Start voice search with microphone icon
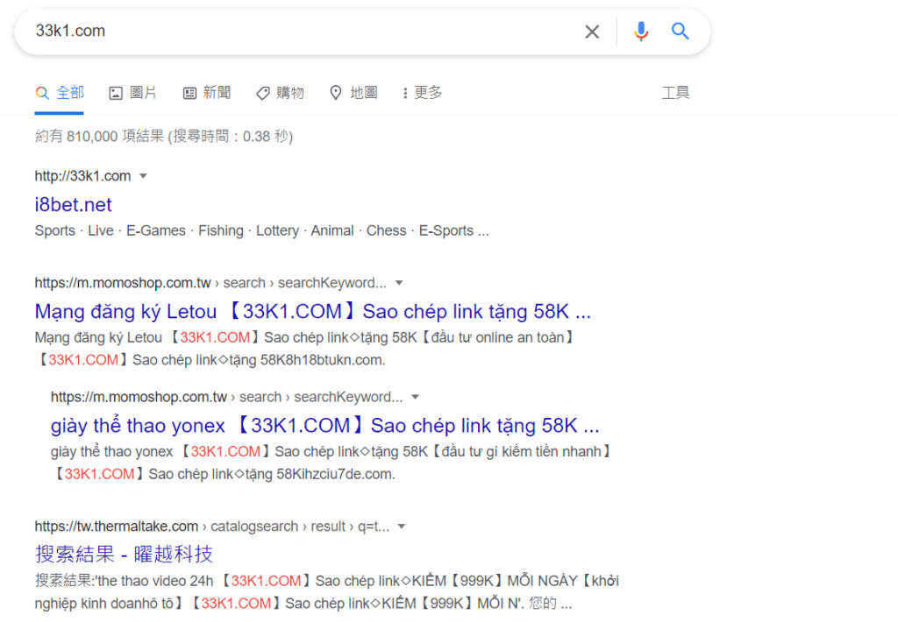This screenshot has height=622, width=898. coord(641,32)
